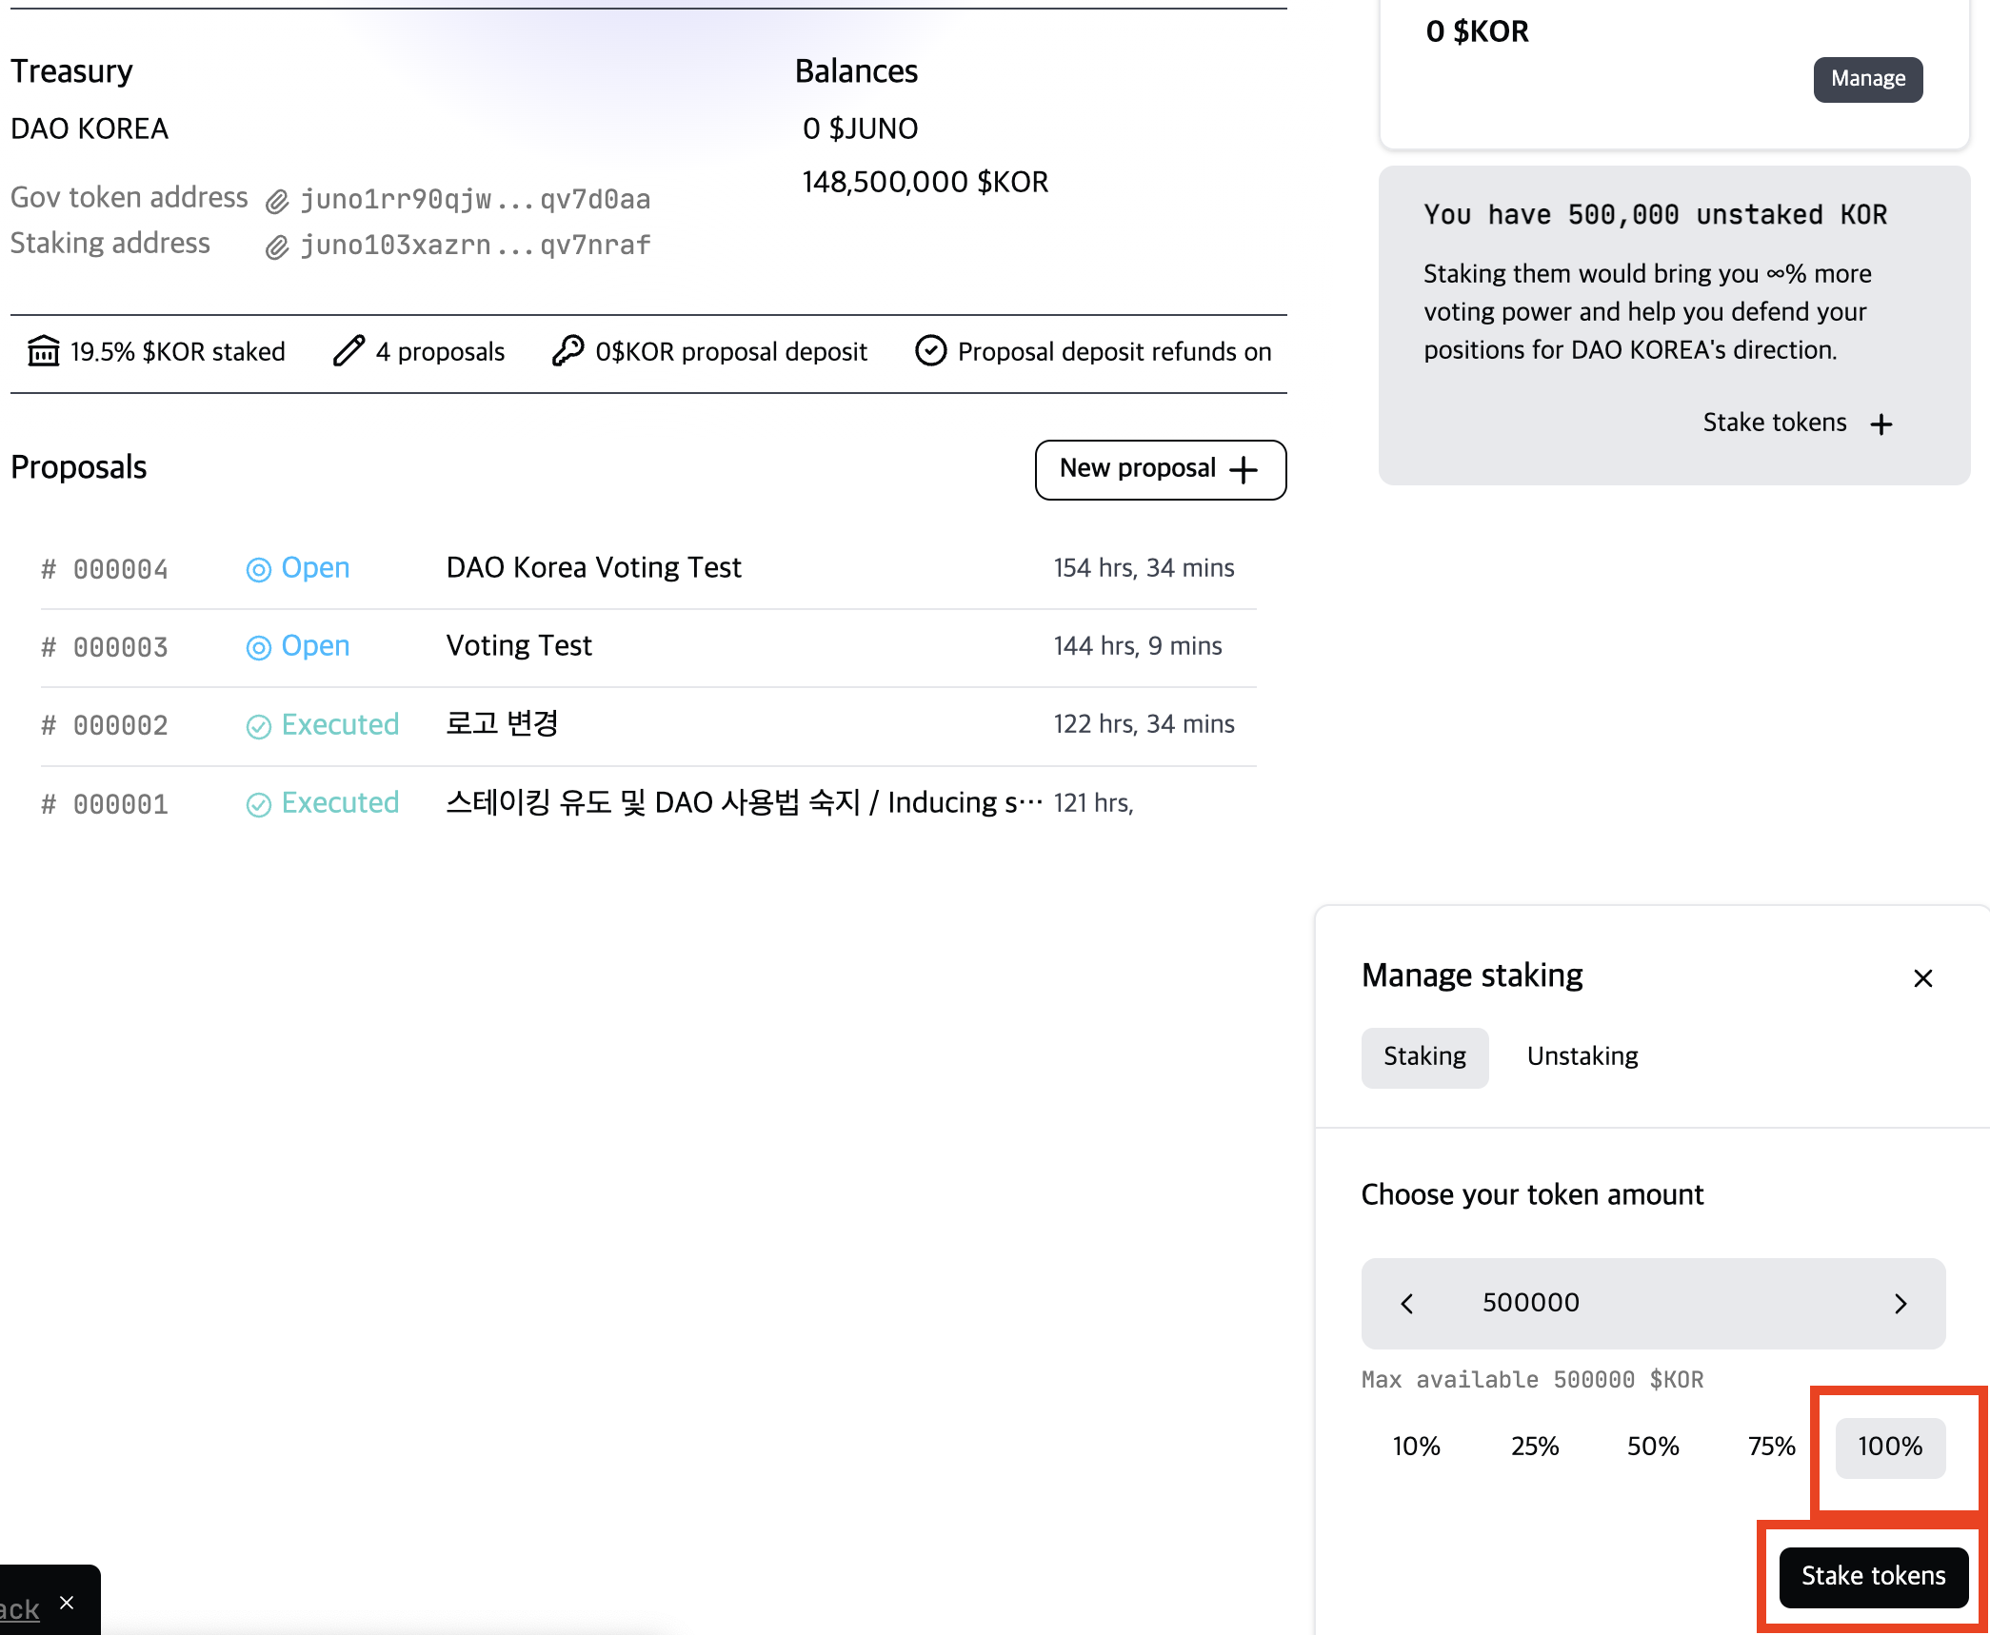Click the key icon for proposal deposit
The height and width of the screenshot is (1635, 1990).
568,351
